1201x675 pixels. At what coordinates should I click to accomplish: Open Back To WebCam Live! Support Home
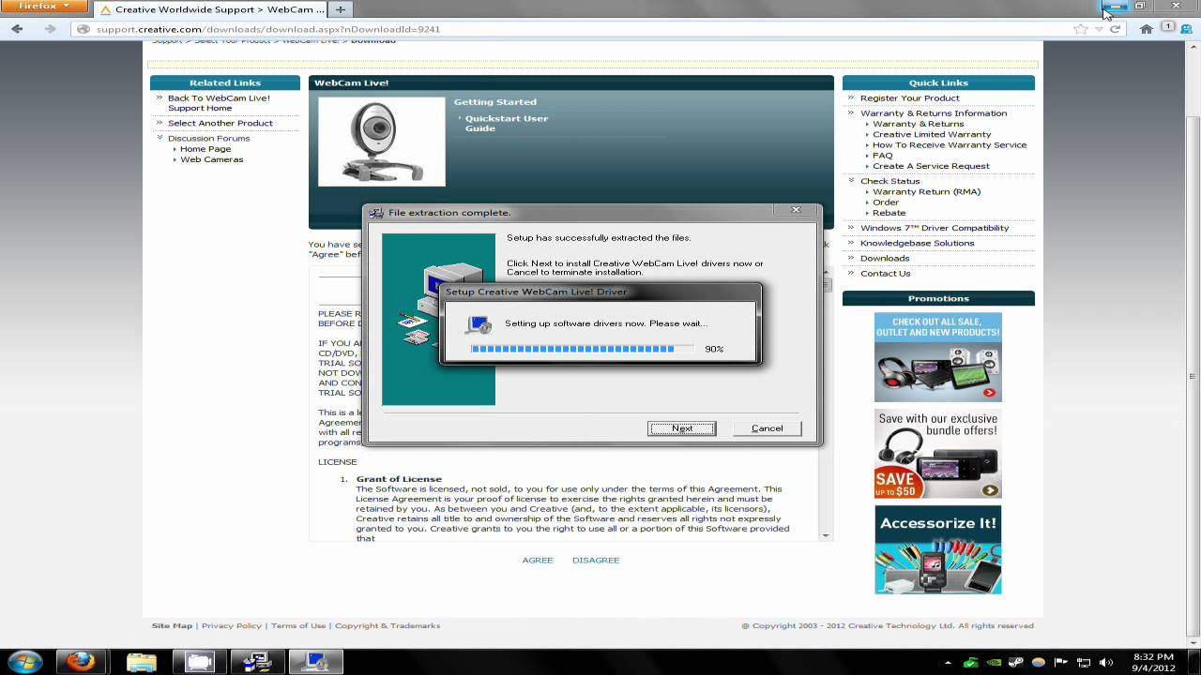pos(219,103)
